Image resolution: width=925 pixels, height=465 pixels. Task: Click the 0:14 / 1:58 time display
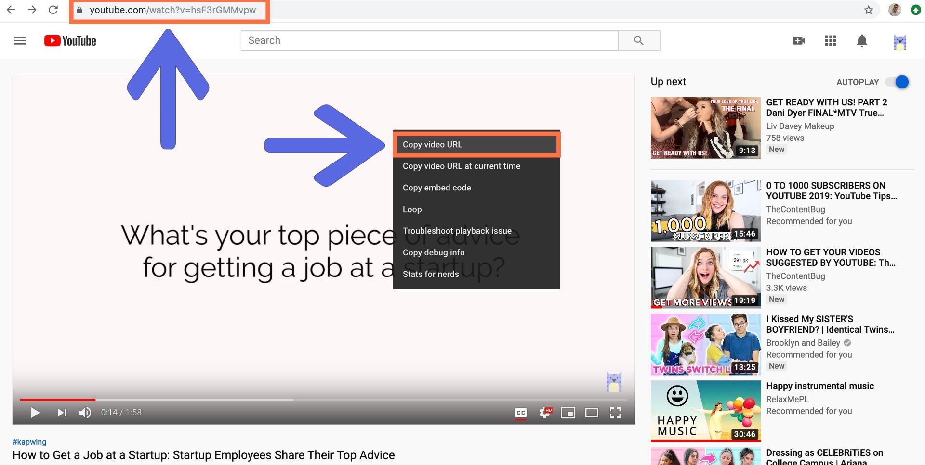tap(121, 413)
